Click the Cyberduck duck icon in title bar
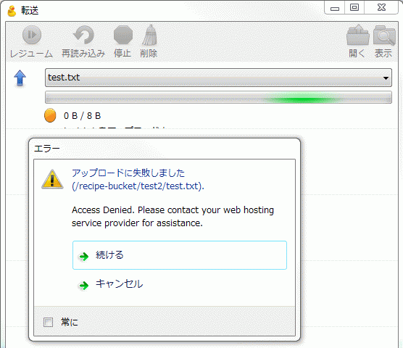The height and width of the screenshot is (348, 403). click(x=12, y=11)
